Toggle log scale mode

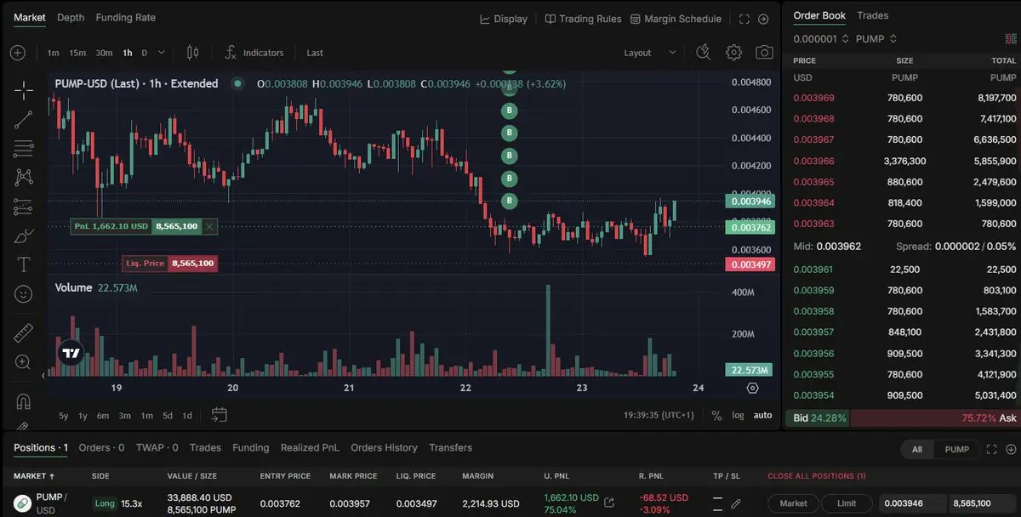[x=738, y=415]
